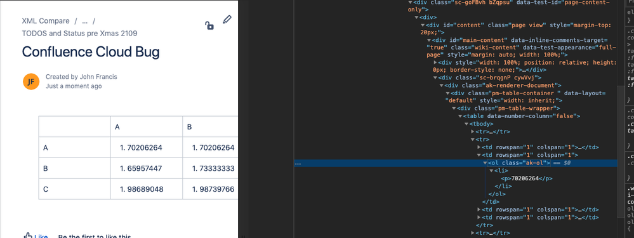Viewport: 634px width, 238px height.
Task: Open the XML Compare breadcrumb link
Action: pos(45,20)
